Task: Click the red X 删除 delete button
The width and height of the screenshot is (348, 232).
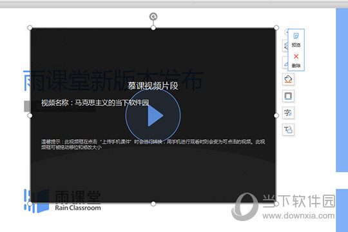Action: click(296, 61)
